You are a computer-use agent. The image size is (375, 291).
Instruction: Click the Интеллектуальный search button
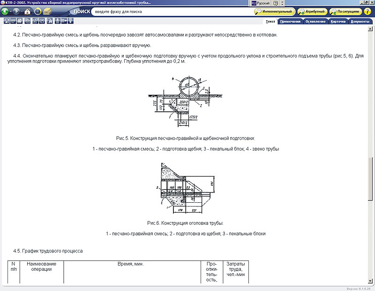coord(274,11)
